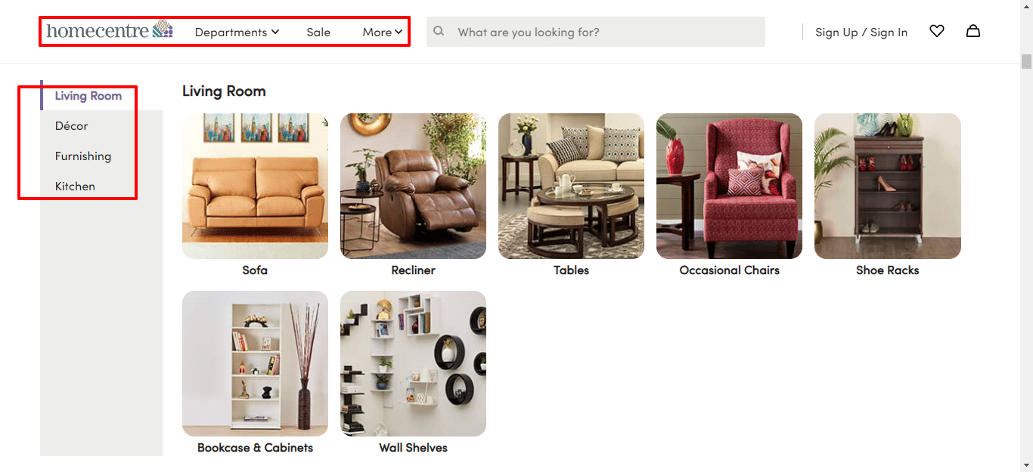Viewport: 1033px width, 472px height.
Task: Select the Recliner category image
Action: 413,186
